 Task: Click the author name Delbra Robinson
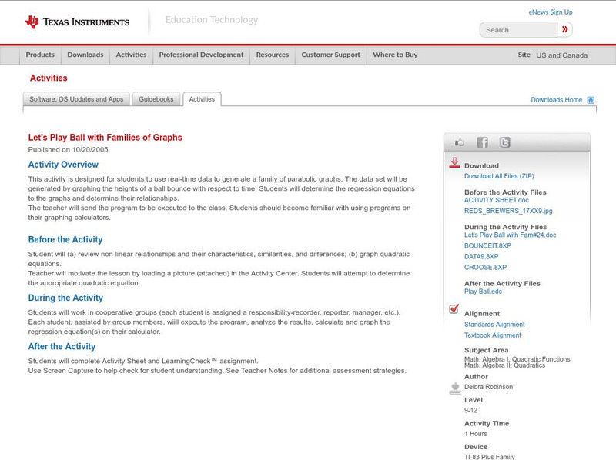(x=488, y=387)
